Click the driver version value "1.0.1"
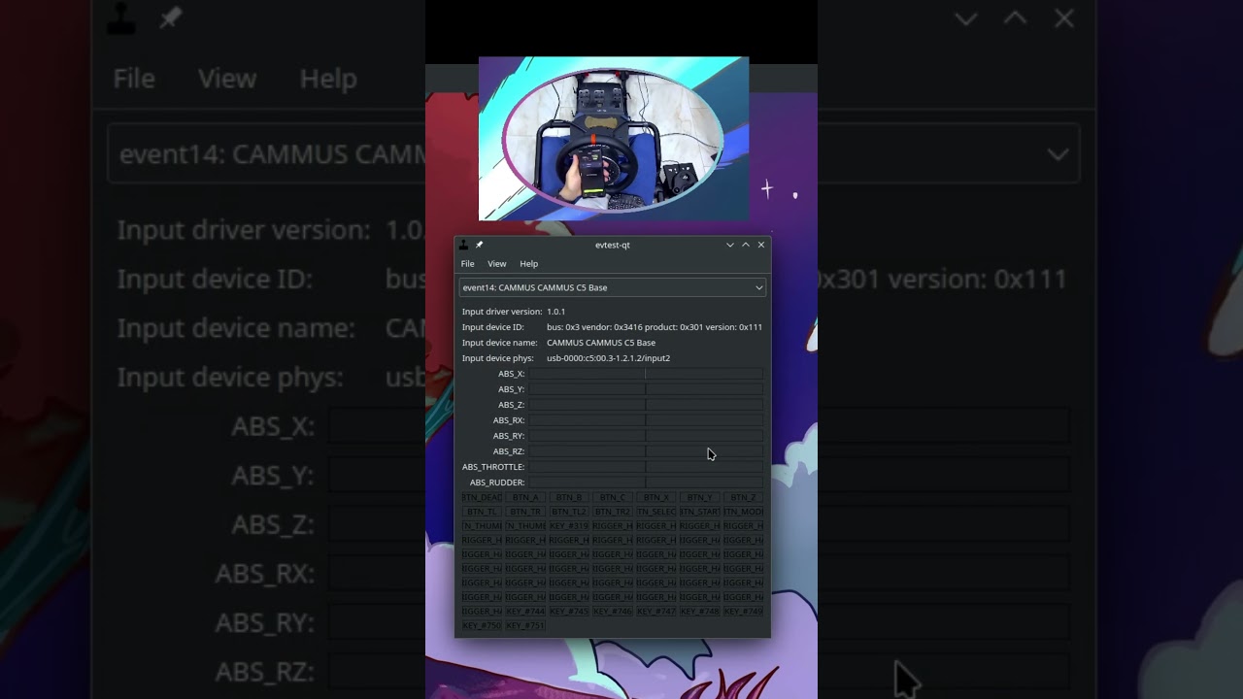Screen dimensions: 1243x699 coord(555,312)
